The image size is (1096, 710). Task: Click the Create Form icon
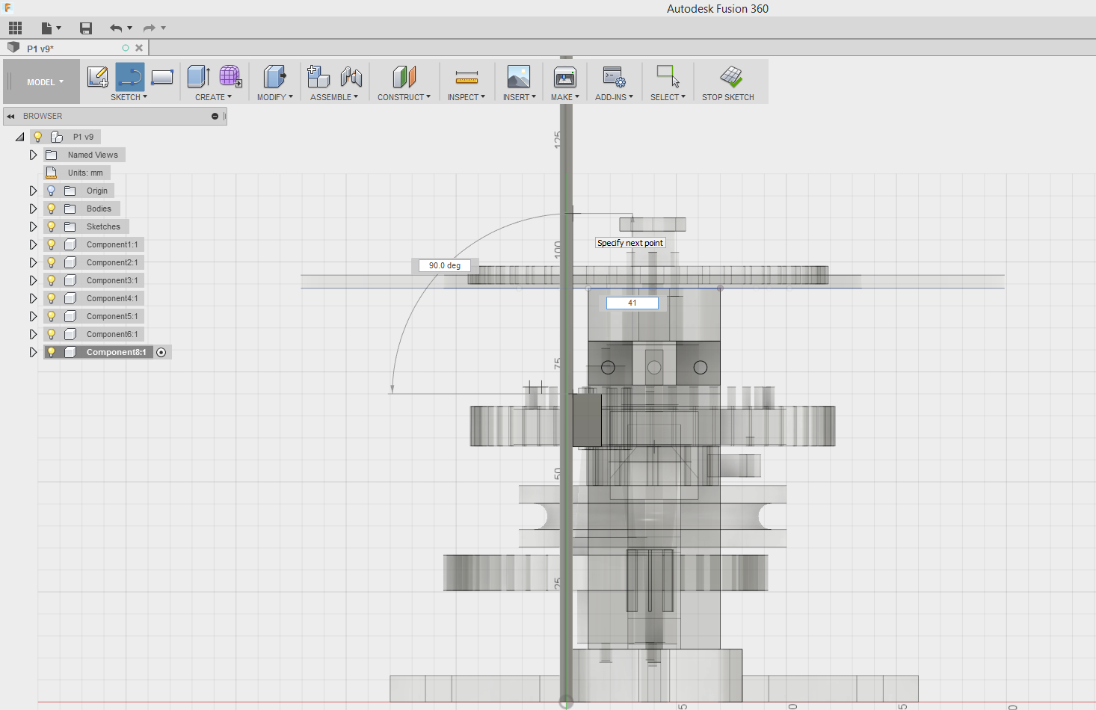coord(230,76)
